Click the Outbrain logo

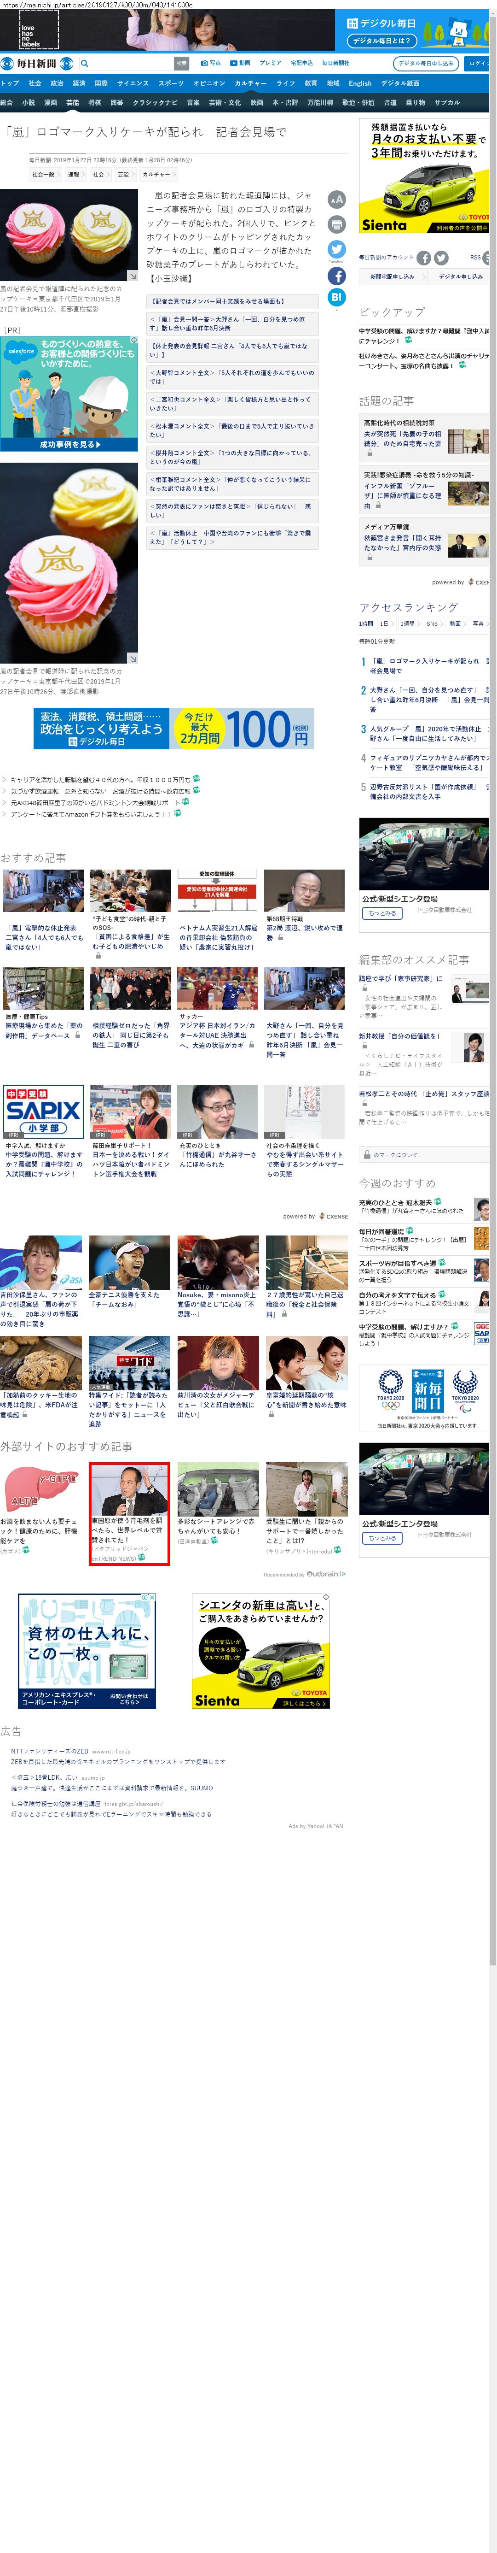(325, 1573)
